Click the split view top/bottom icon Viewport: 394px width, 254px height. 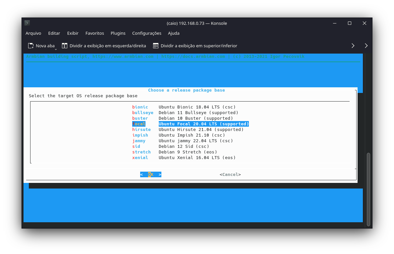point(156,46)
